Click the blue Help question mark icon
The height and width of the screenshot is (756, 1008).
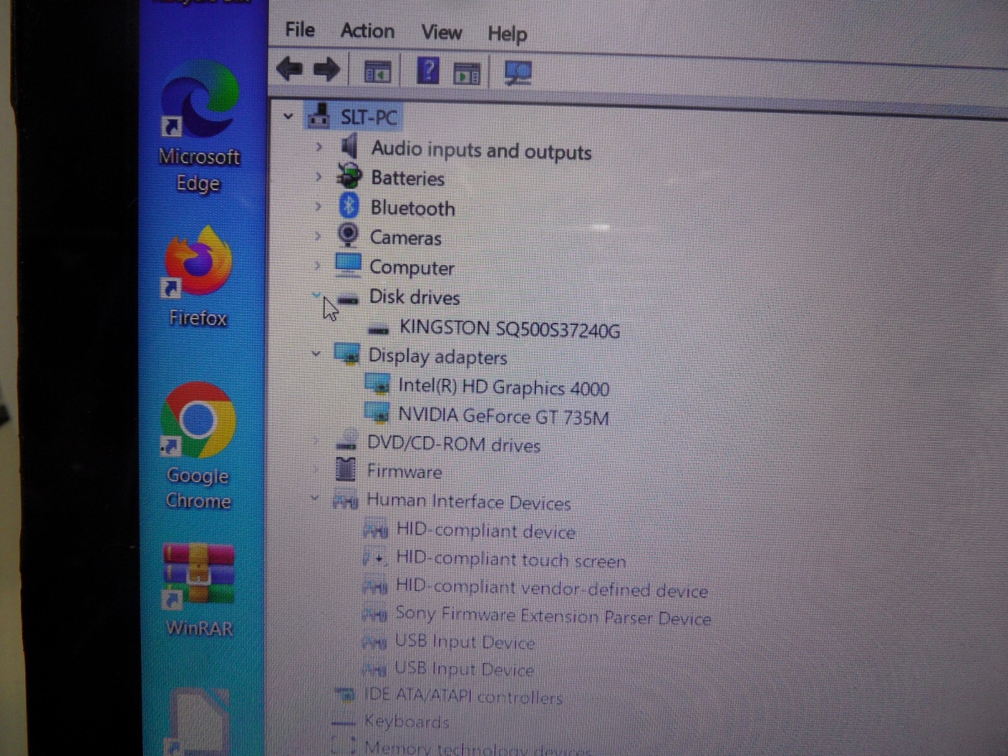428,71
